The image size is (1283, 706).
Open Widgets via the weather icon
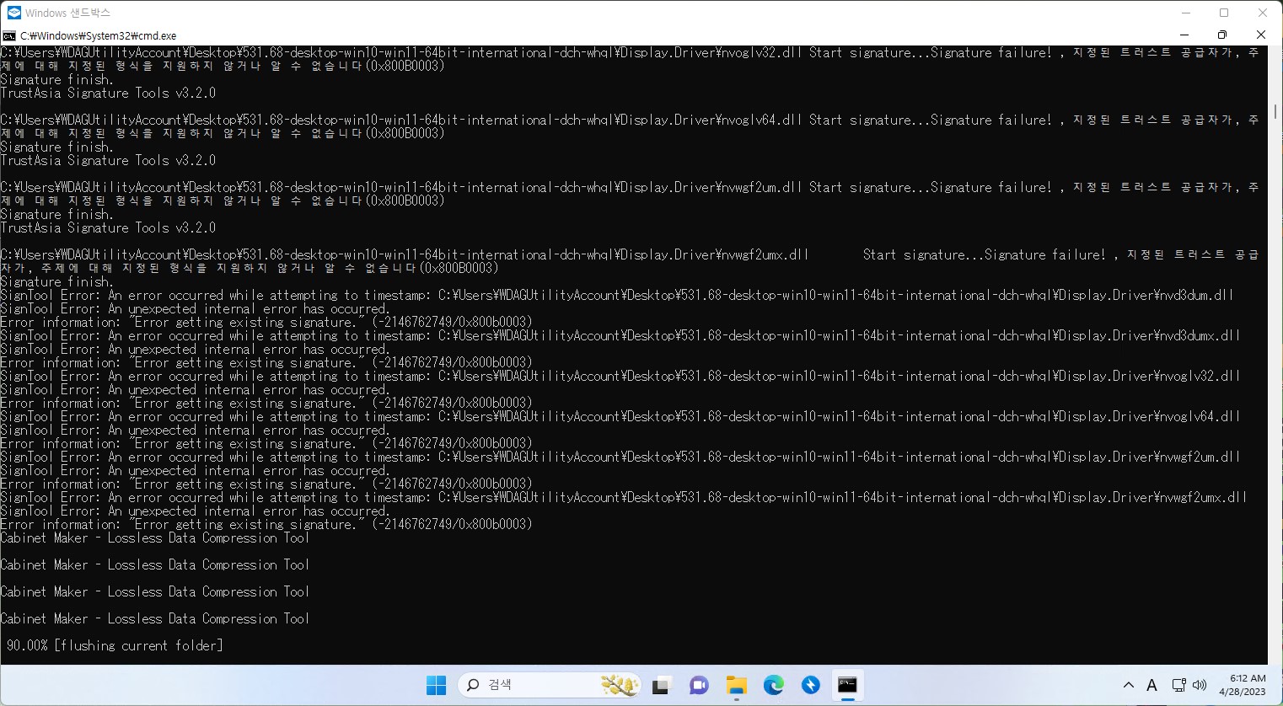(620, 685)
